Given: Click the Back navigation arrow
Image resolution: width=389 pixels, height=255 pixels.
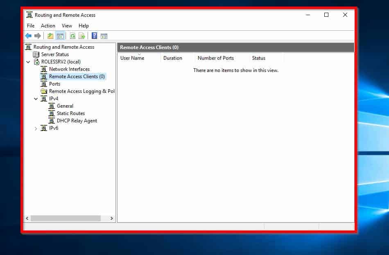Looking at the screenshot, I should point(28,36).
